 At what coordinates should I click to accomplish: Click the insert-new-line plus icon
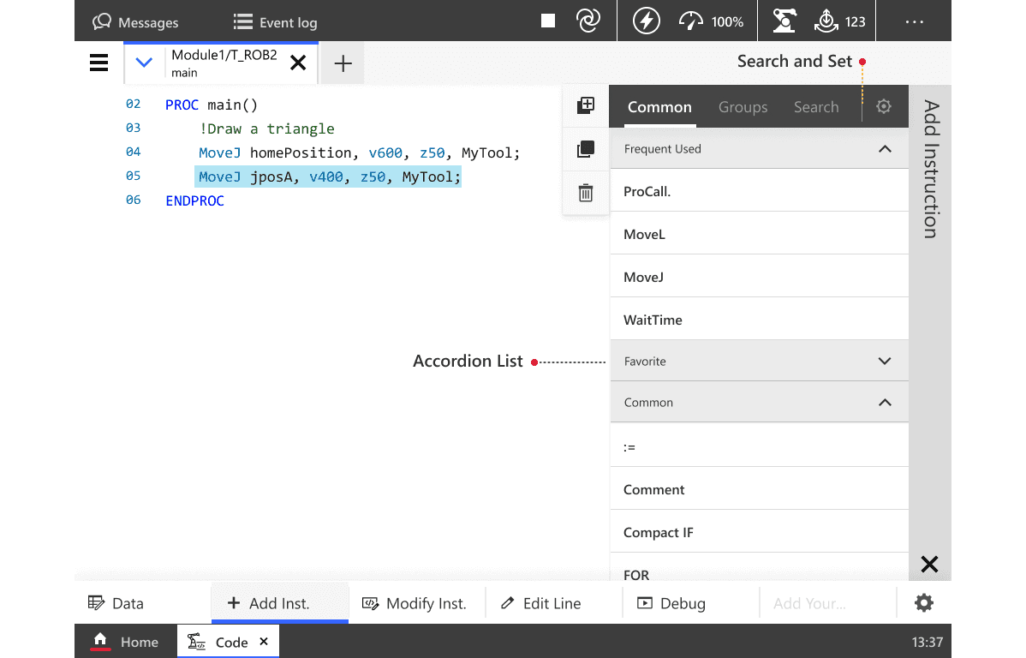[x=586, y=105]
